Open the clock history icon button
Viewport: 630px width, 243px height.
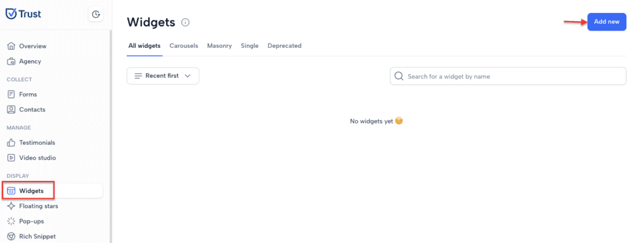(x=95, y=15)
